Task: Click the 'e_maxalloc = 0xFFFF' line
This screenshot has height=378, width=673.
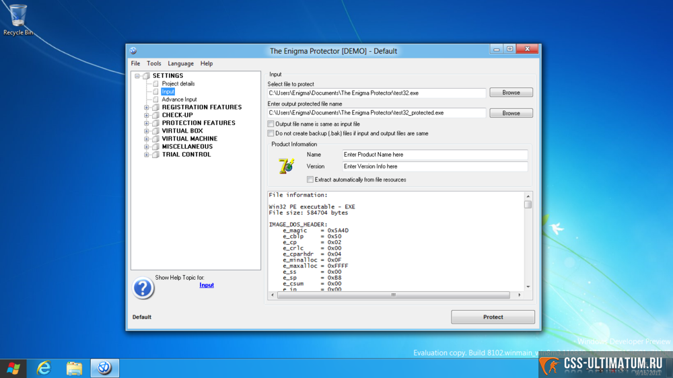Action: [x=316, y=266]
